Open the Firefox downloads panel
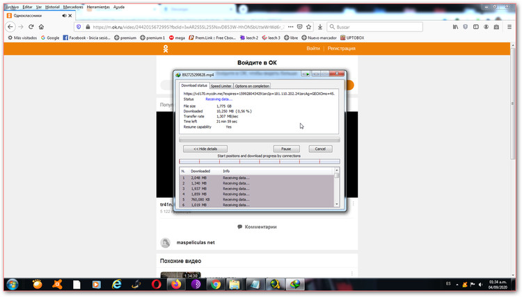 pyautogui.click(x=320, y=27)
